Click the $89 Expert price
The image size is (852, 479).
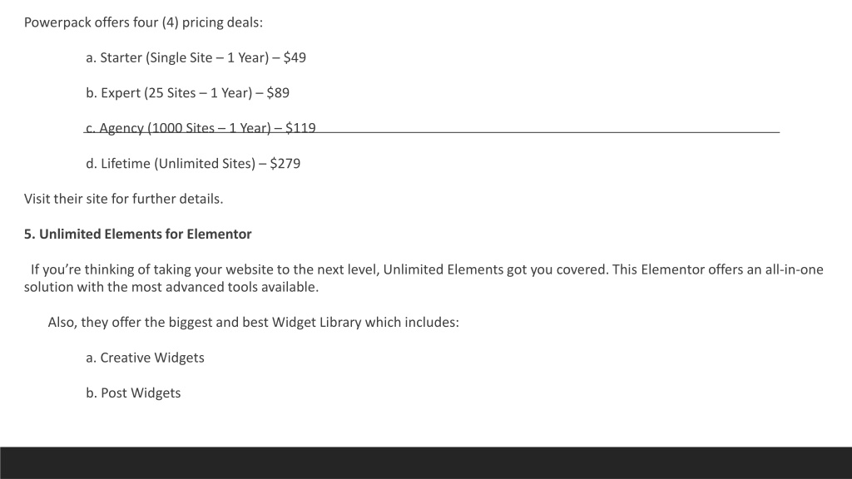tap(278, 93)
